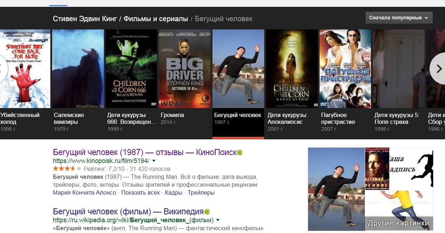The width and height of the screenshot is (445, 233).
Task: Click large jumping man image in side panel
Action: (x=336, y=189)
